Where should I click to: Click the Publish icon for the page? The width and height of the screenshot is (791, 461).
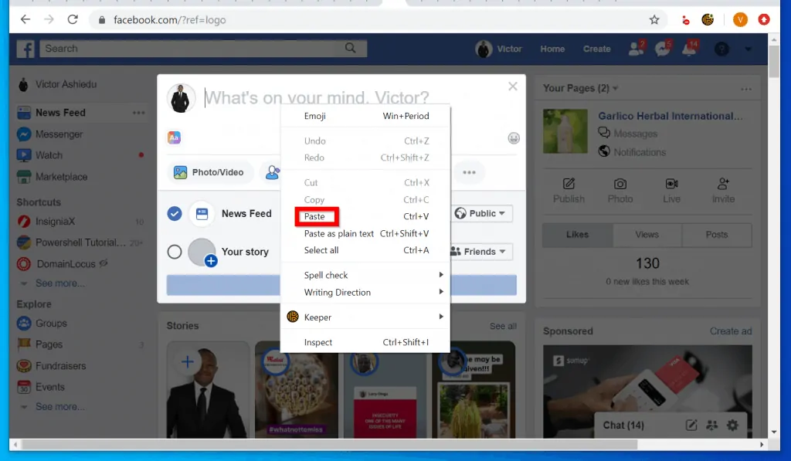[x=569, y=184]
